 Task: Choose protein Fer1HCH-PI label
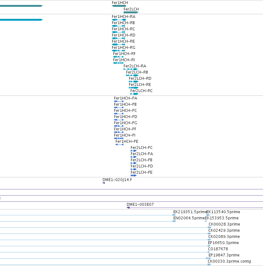[x=125, y=135]
